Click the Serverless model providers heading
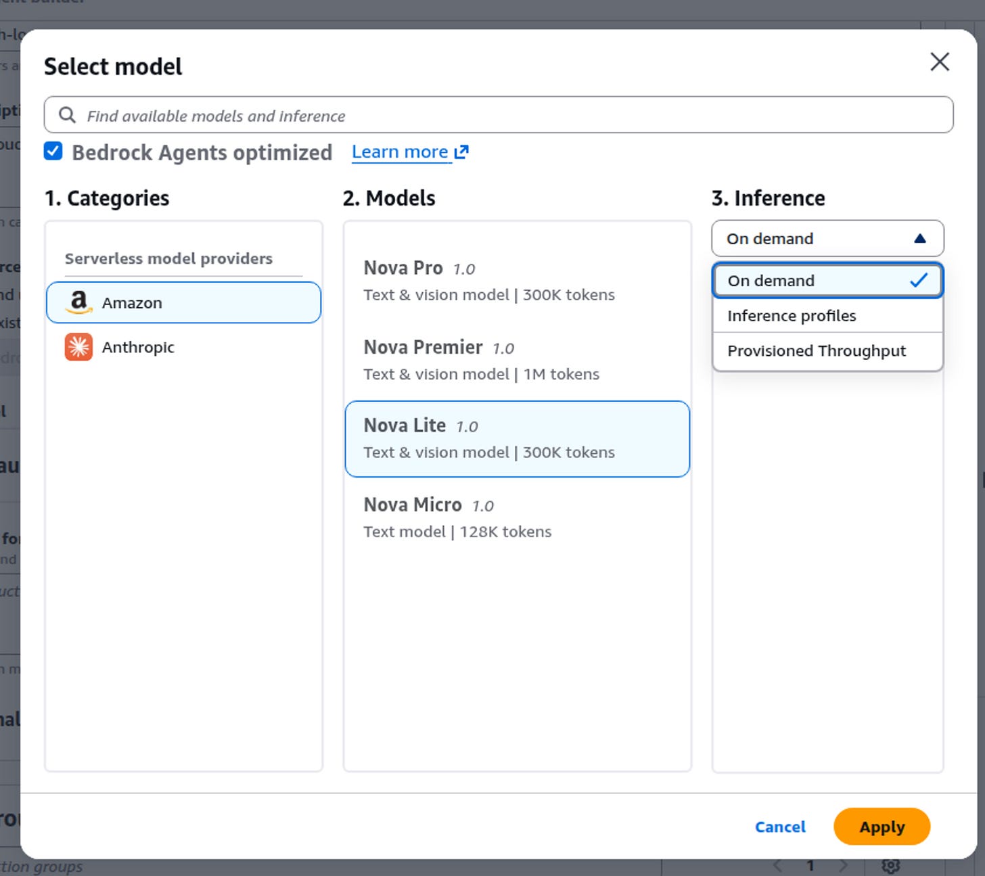Screen dimensions: 985x876 (168, 258)
